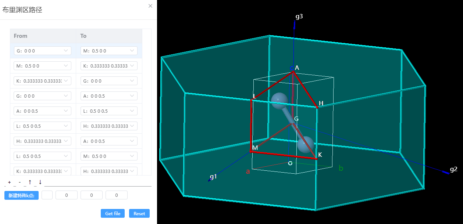This screenshot has width=463, height=224.
Task: Click the green b lattice vector label
Action: tap(341, 168)
